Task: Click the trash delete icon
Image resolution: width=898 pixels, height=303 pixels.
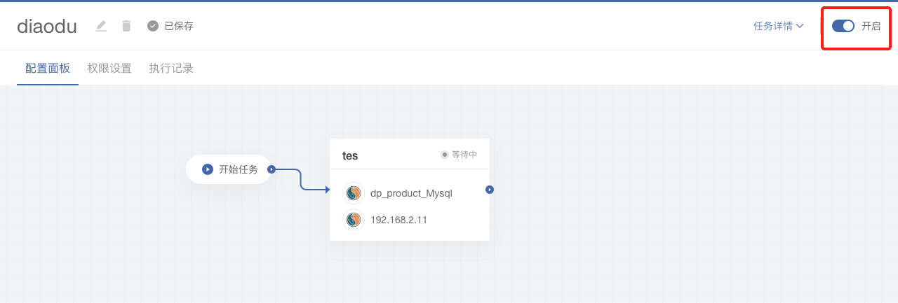Action: click(126, 26)
